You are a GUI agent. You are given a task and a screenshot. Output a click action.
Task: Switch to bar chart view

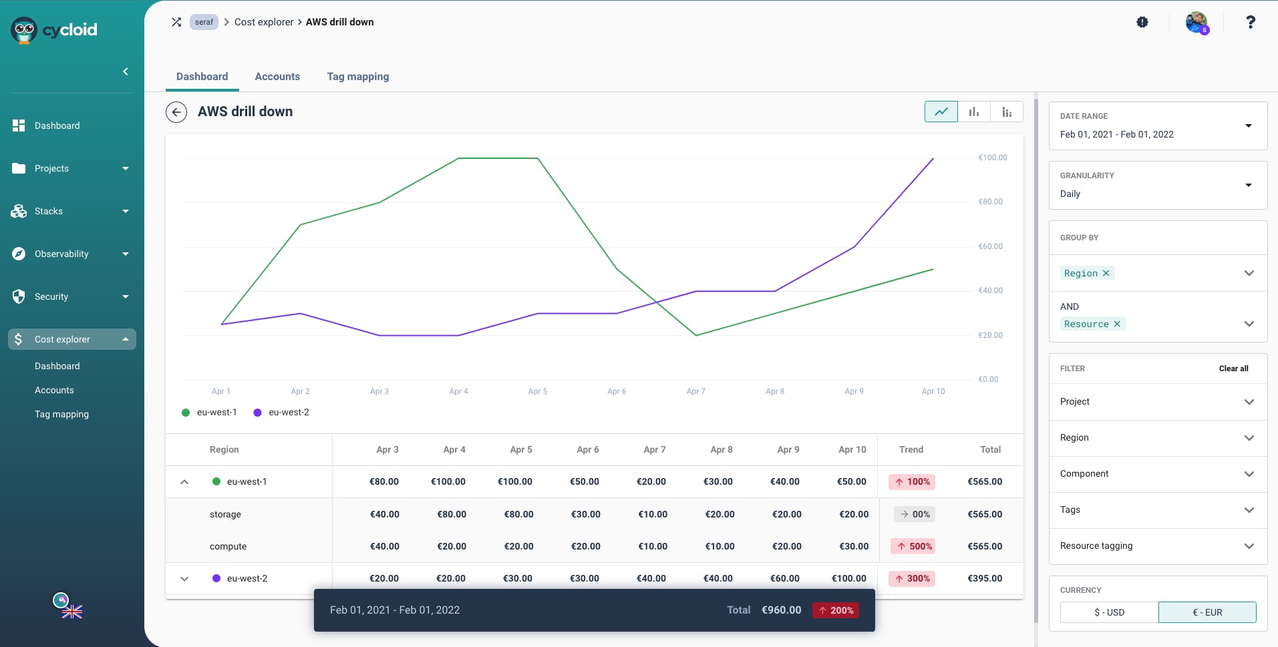[x=973, y=112]
